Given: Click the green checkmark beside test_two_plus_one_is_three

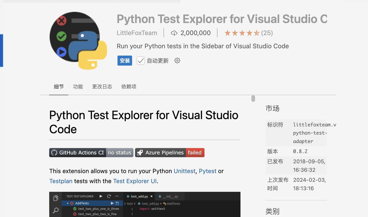Looking at the screenshot, I should 75,209.
